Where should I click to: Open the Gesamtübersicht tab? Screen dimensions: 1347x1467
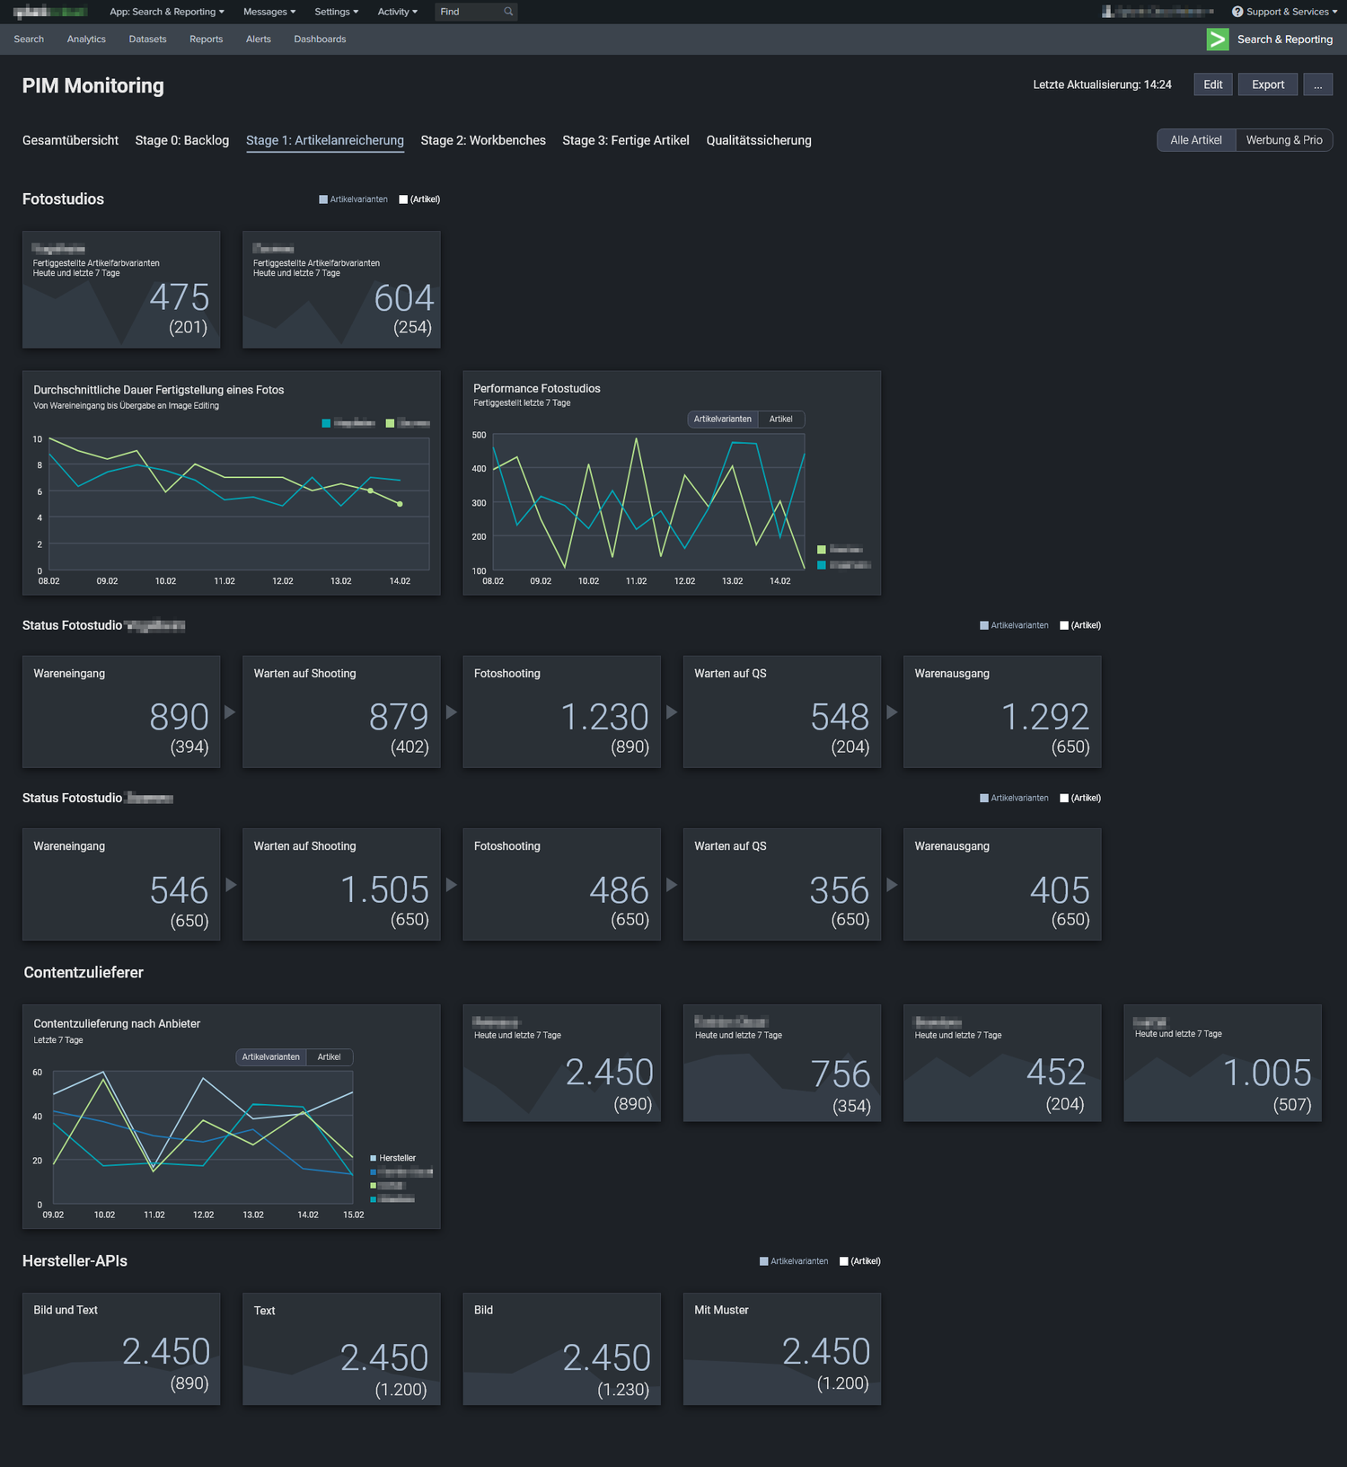(70, 140)
